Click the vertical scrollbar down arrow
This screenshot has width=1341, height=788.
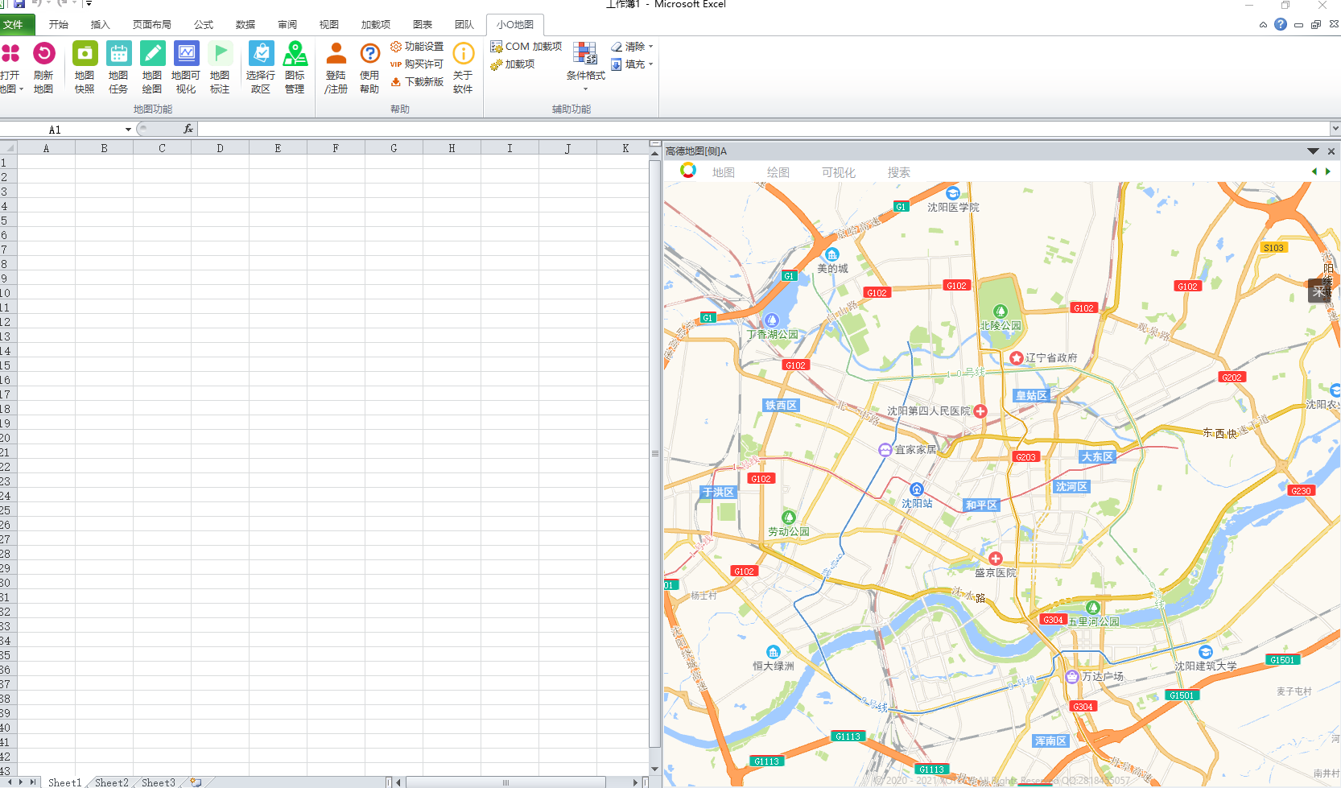(654, 769)
